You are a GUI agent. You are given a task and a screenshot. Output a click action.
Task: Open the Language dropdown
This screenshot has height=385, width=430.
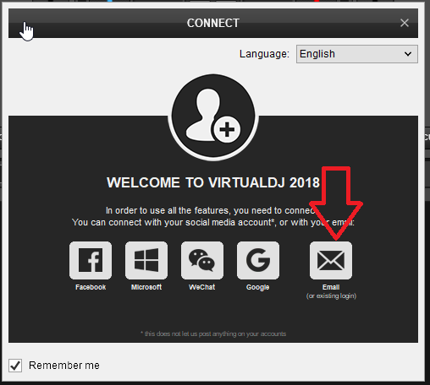pos(357,54)
